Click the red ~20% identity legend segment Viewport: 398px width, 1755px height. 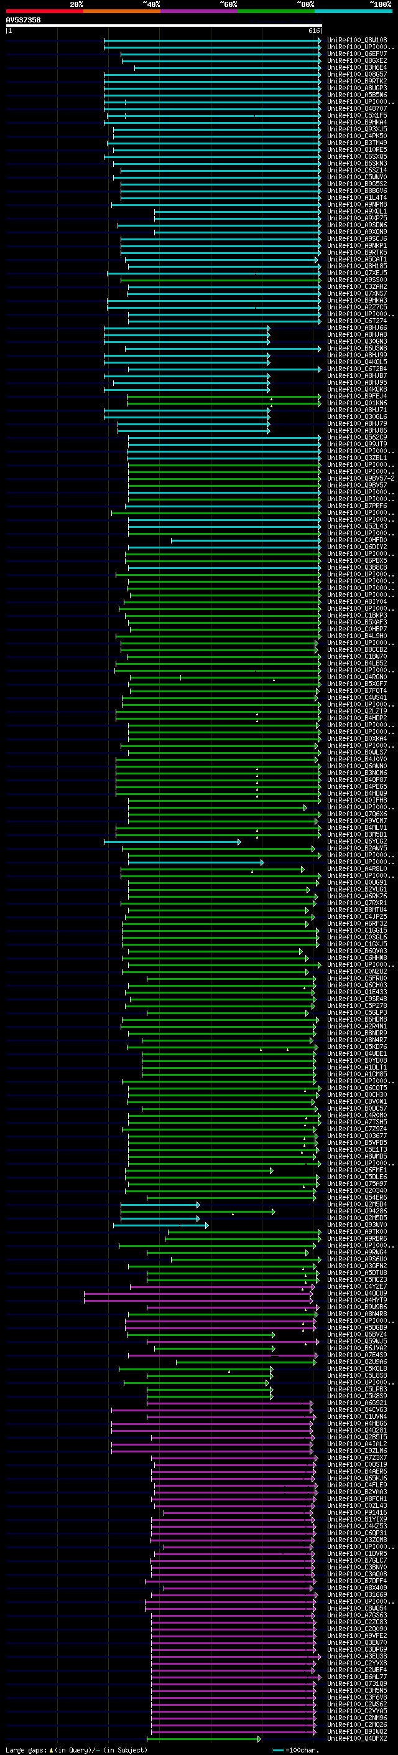coord(44,11)
